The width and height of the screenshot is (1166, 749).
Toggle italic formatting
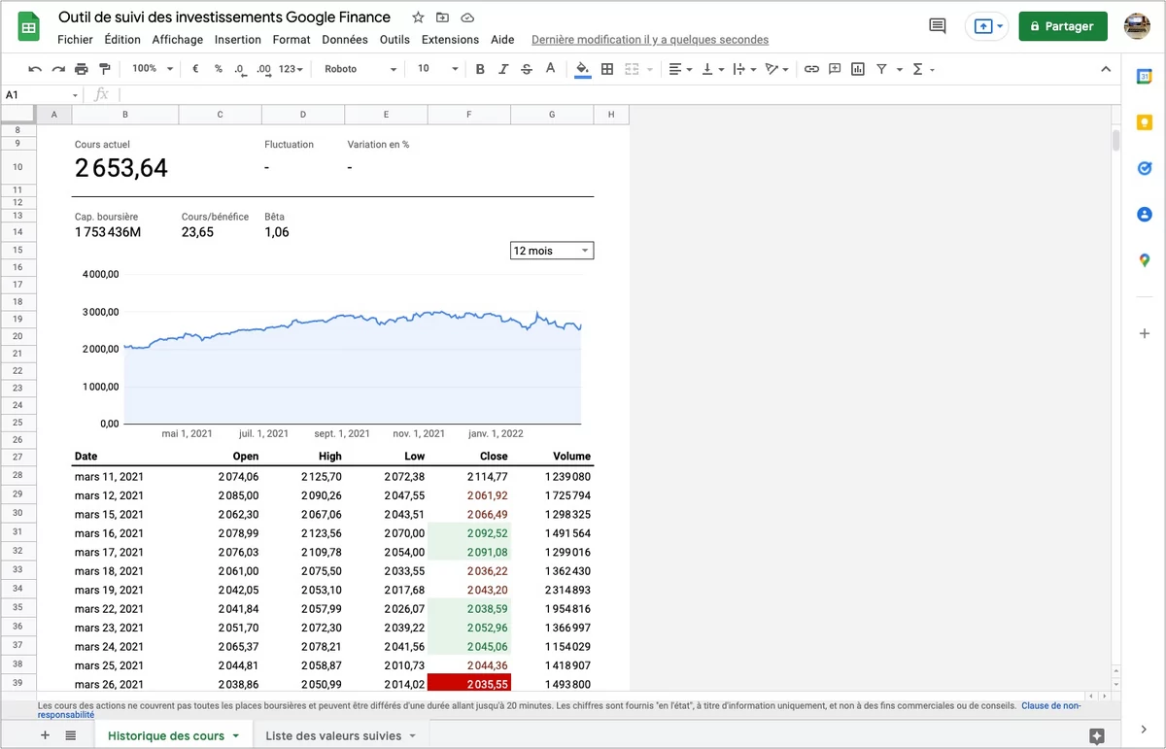[503, 69]
